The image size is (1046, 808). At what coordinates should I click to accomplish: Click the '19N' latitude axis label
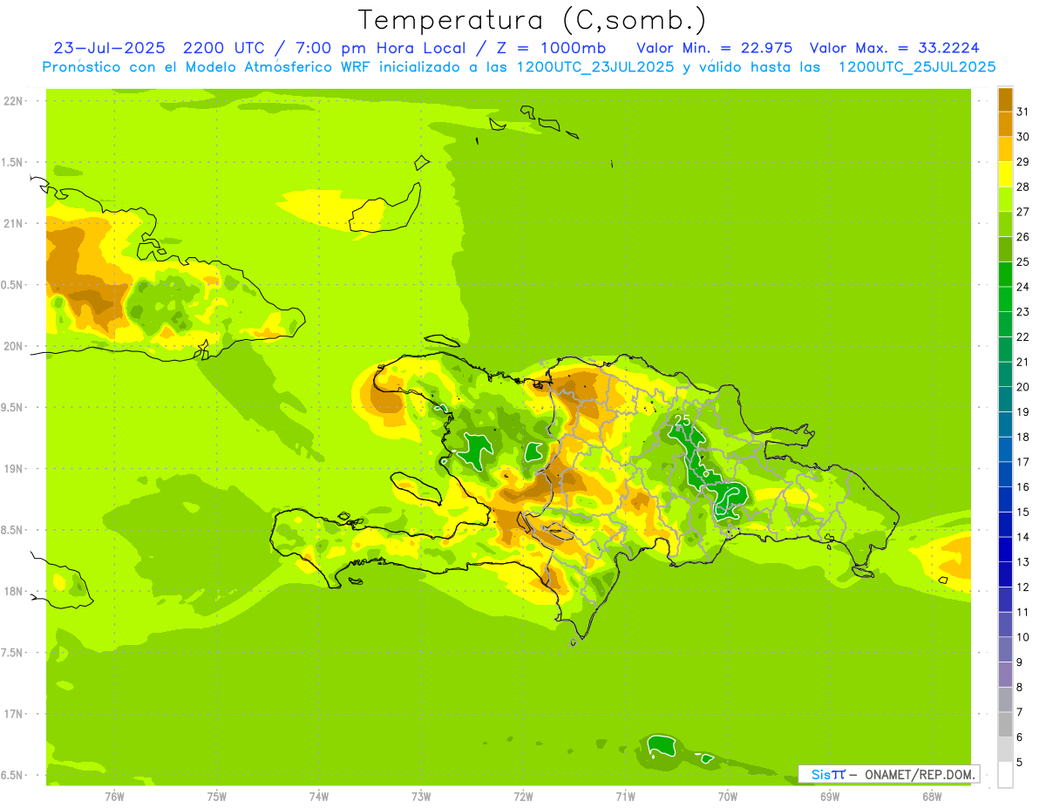click(x=13, y=469)
